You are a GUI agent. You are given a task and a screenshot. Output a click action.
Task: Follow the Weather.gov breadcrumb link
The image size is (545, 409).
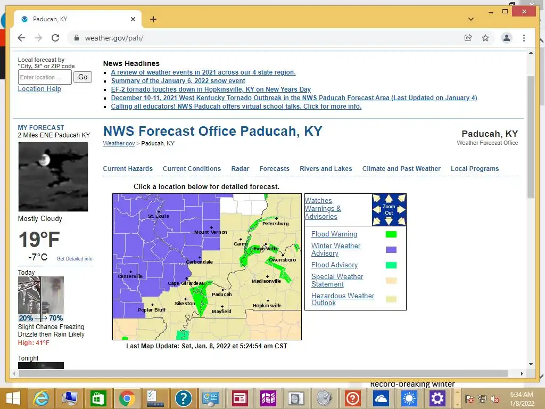pos(119,143)
